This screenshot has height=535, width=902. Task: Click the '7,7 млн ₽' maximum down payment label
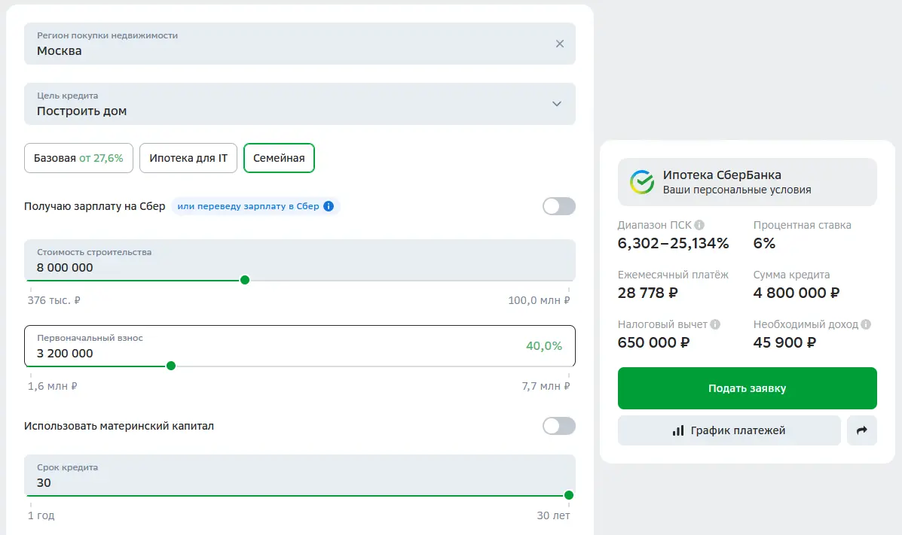pos(546,386)
